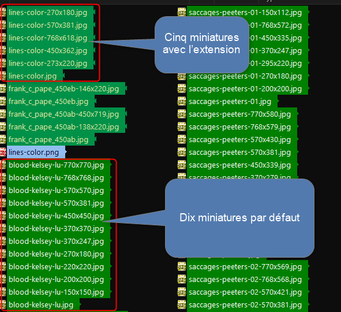
Task: Select file lines-color-768x618.jpg
Action: coord(48,38)
